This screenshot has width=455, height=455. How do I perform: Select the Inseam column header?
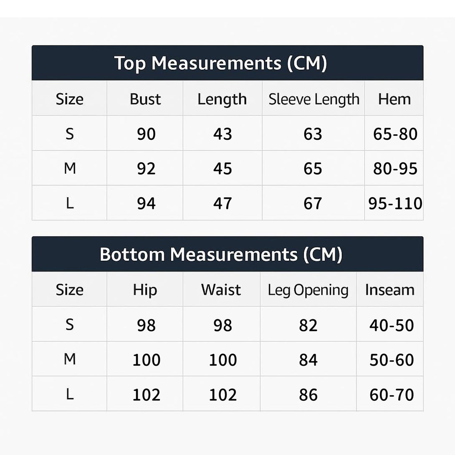click(x=390, y=290)
